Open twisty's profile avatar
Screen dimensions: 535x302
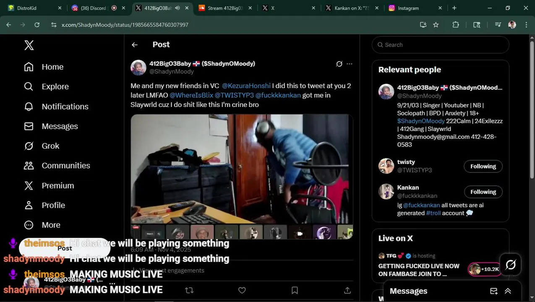tap(386, 166)
